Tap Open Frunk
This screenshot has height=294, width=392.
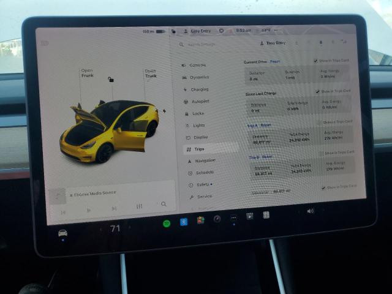click(87, 73)
